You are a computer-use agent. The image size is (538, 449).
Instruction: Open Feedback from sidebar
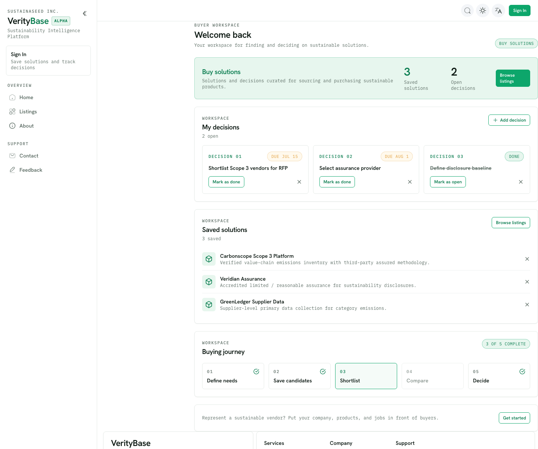tap(48, 170)
